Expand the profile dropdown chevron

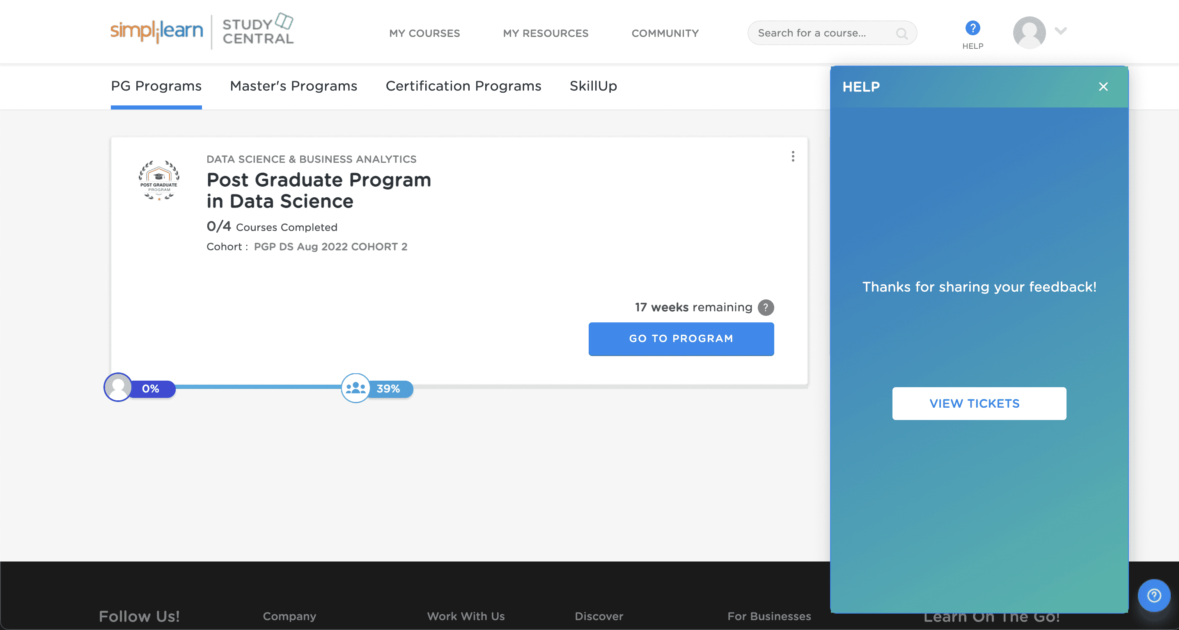1060,31
